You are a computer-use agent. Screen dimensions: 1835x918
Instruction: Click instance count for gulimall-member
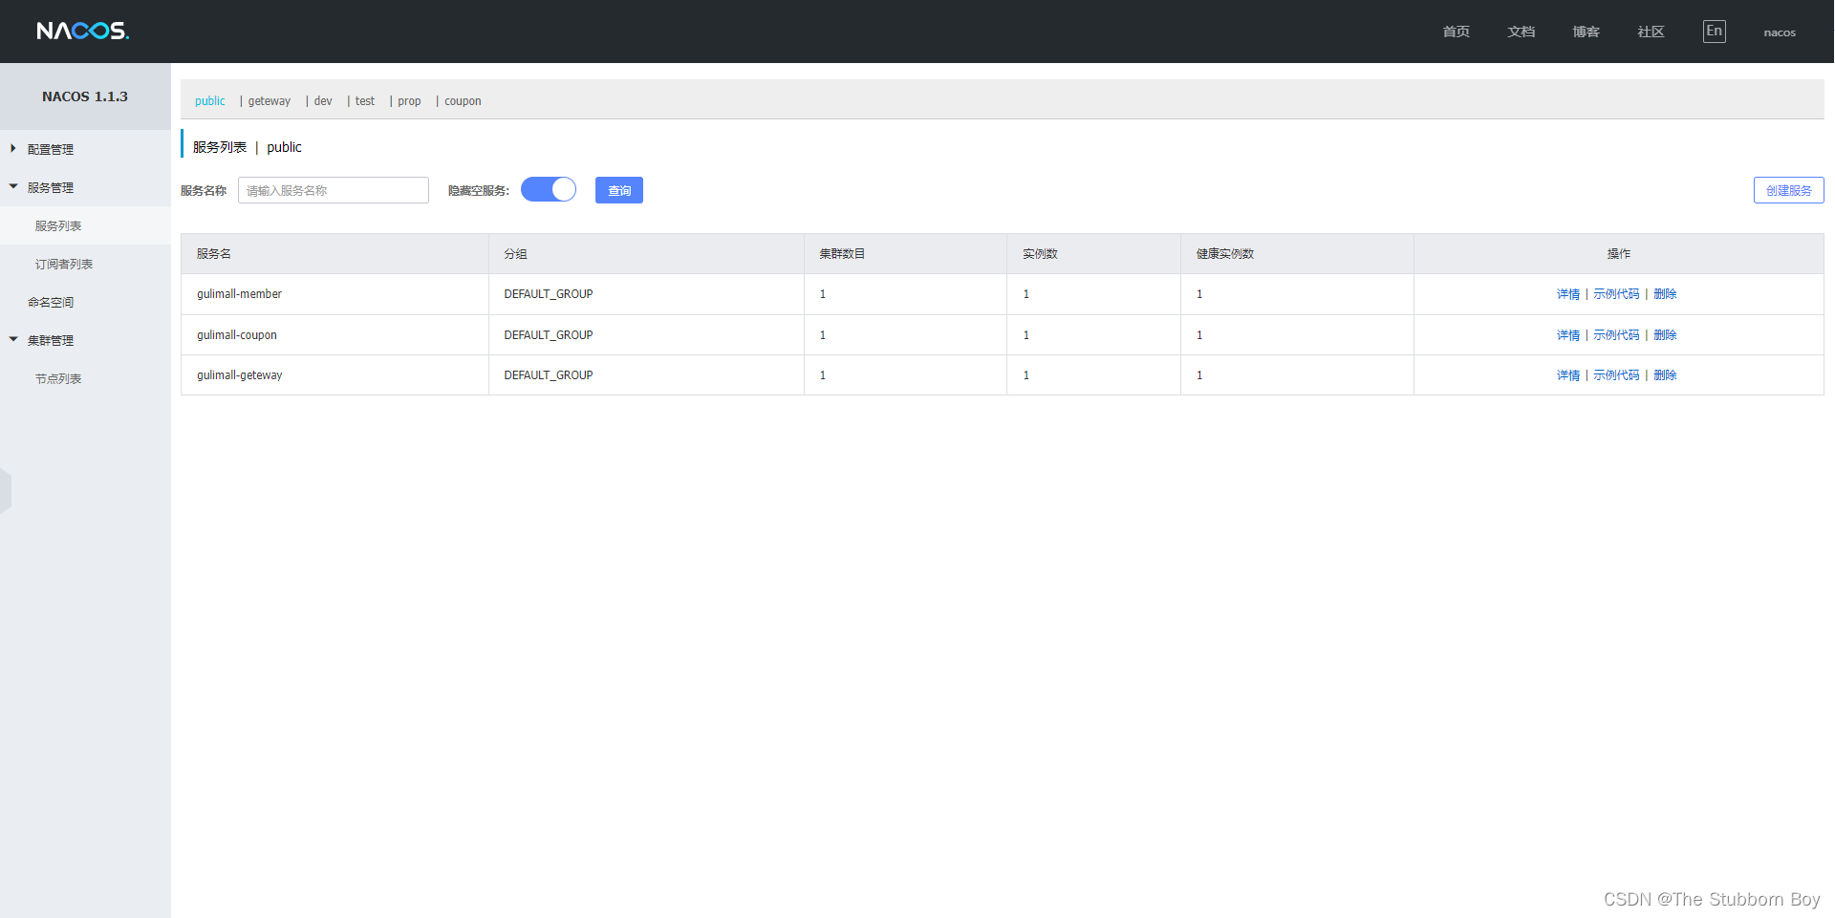(1026, 294)
